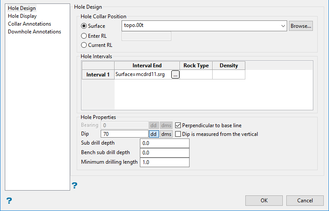The height and width of the screenshot is (211, 329).
Task: Click the ellipsis button in Interval 1
Action: click(175, 75)
